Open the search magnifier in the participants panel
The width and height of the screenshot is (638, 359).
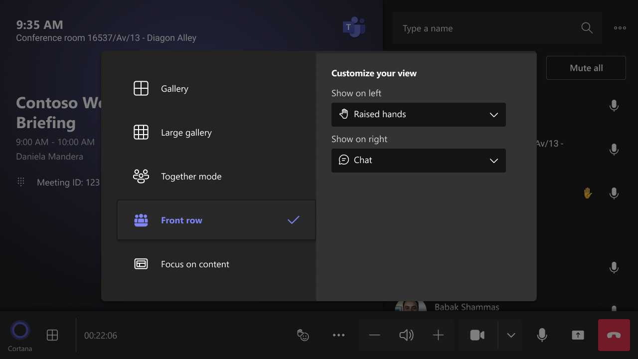point(587,28)
